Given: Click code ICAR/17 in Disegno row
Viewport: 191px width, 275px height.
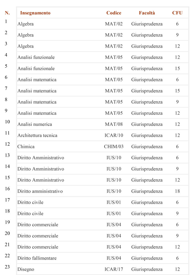Looking at the screenshot, I should pos(114,269).
